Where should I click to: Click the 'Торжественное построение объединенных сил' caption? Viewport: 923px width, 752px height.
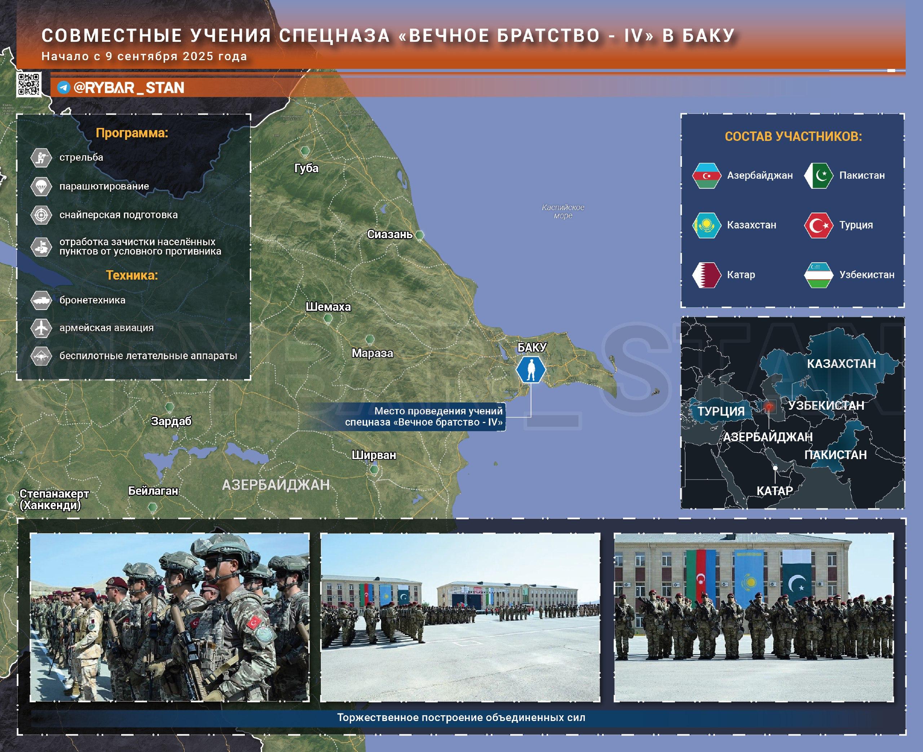(x=461, y=718)
